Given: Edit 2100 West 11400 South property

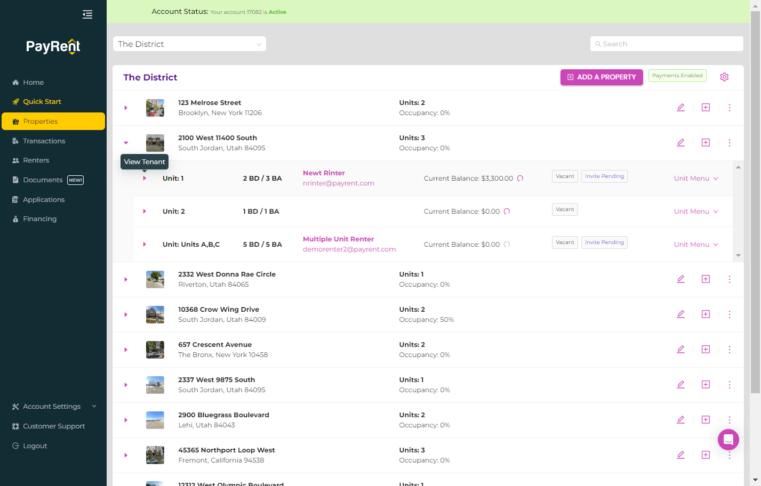Looking at the screenshot, I should pyautogui.click(x=680, y=143).
